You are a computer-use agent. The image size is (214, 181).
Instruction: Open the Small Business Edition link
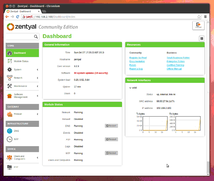tap(178, 58)
